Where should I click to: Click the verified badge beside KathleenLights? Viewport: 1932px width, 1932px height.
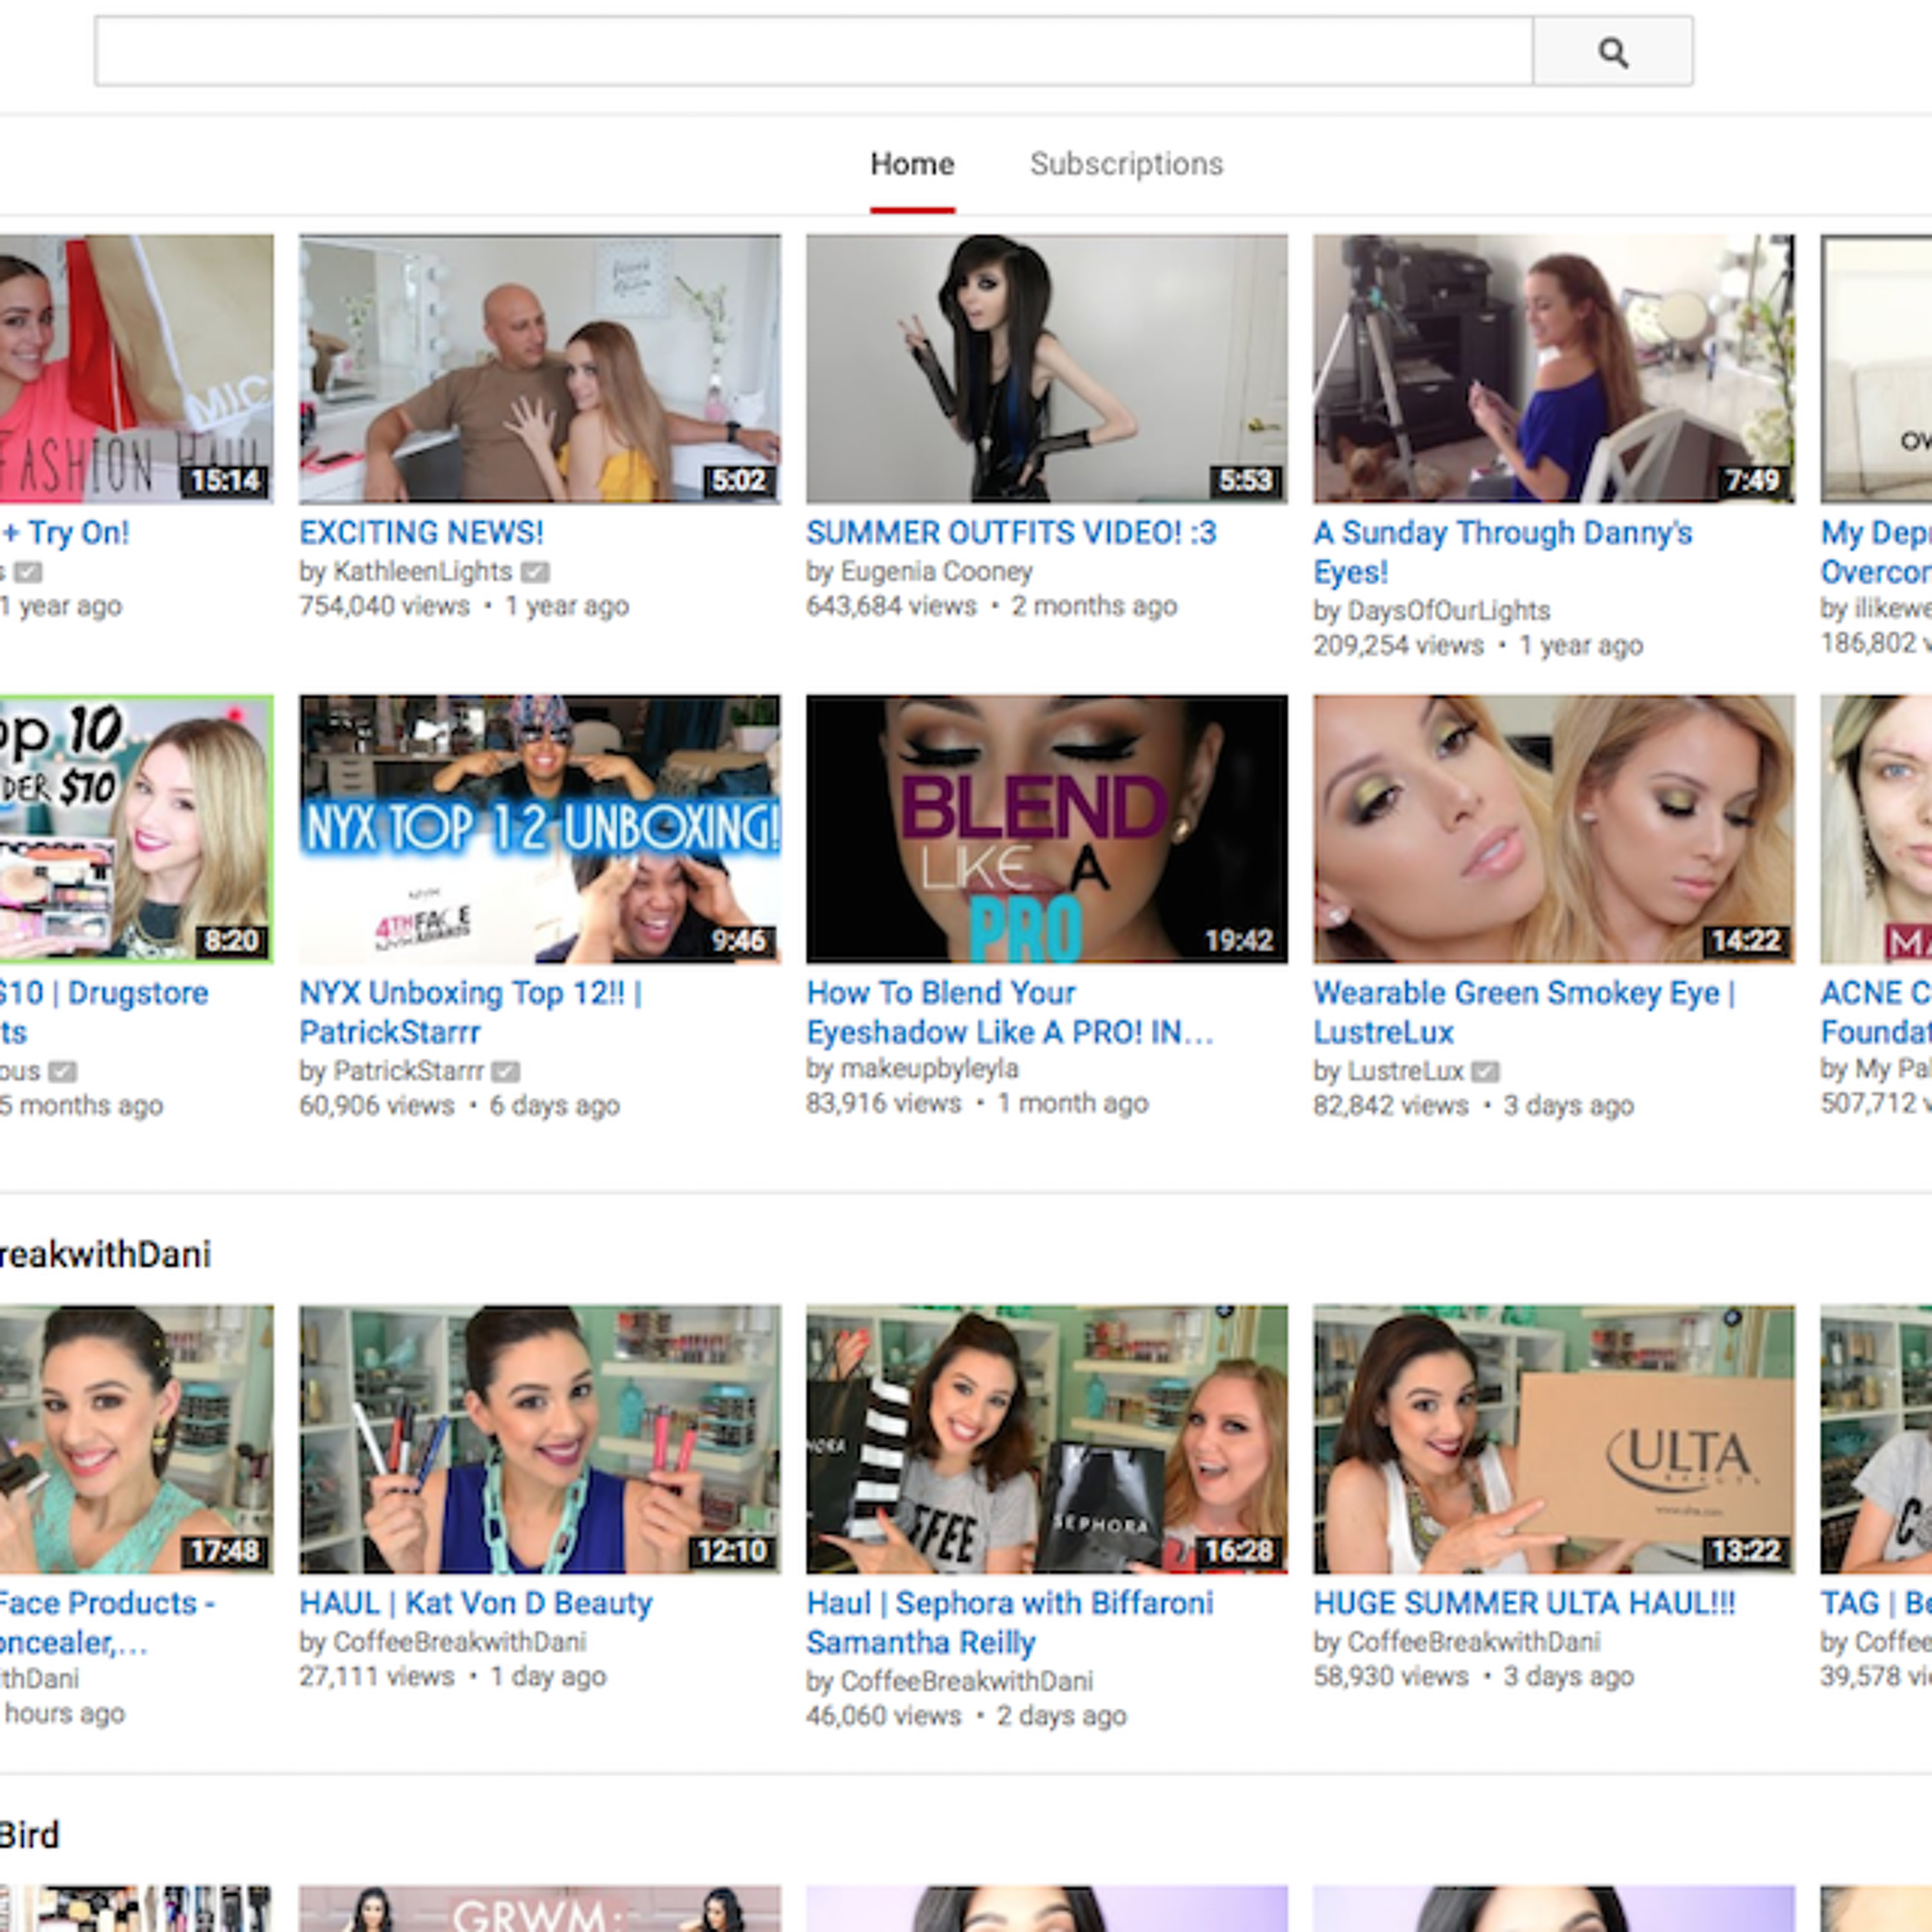tap(535, 572)
